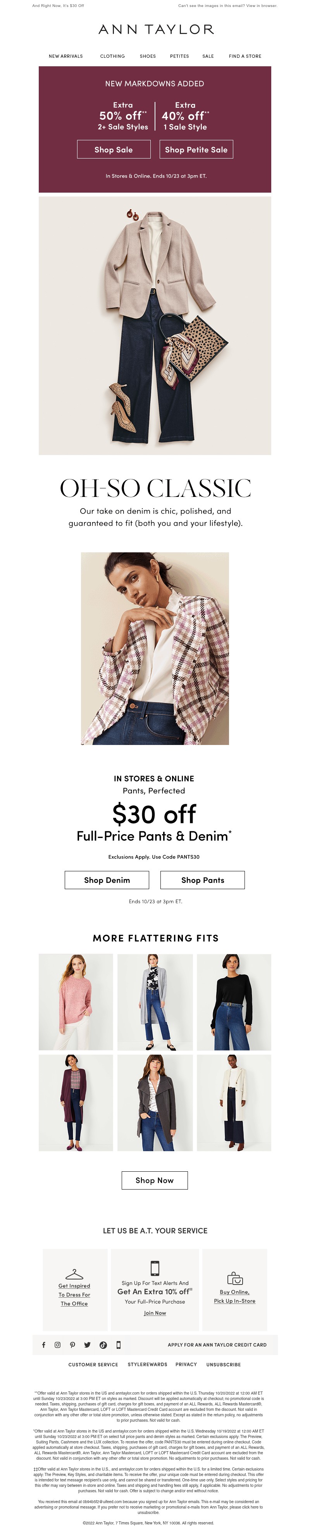
Task: Click the clothes hanger icon
Action: coord(74,1274)
